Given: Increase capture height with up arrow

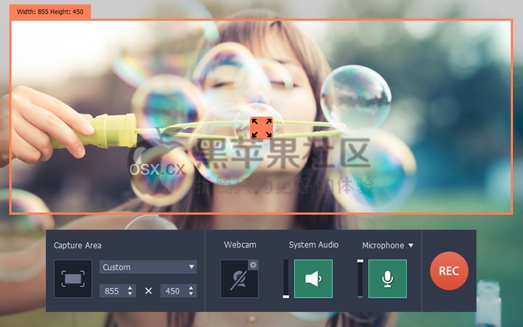Looking at the screenshot, I should coord(191,288).
